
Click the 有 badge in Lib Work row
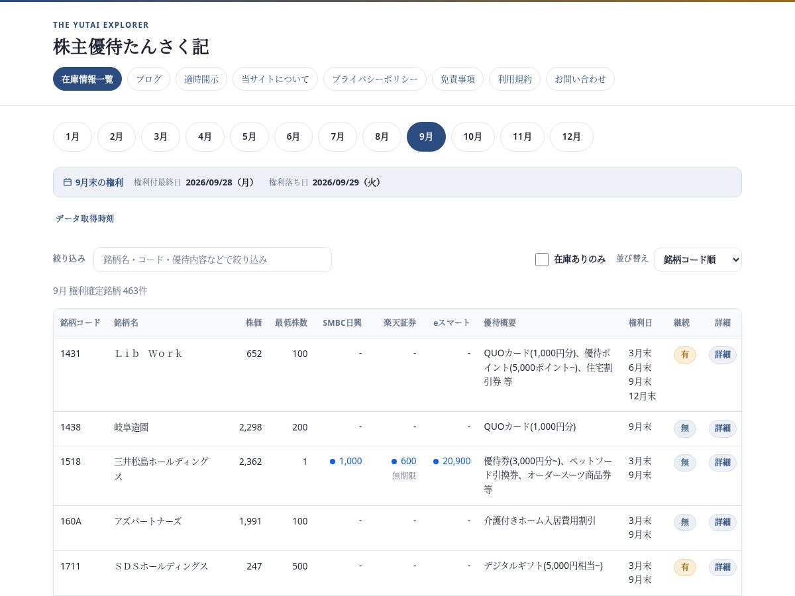coord(685,355)
